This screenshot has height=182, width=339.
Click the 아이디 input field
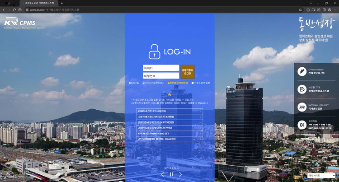pos(161,68)
